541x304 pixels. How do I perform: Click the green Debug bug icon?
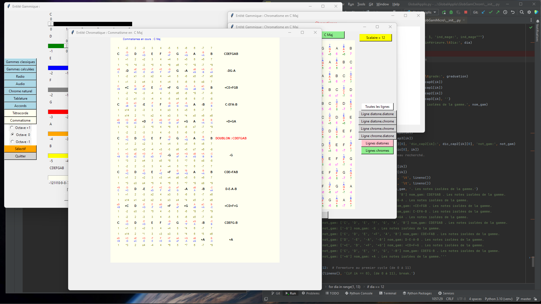(451, 12)
